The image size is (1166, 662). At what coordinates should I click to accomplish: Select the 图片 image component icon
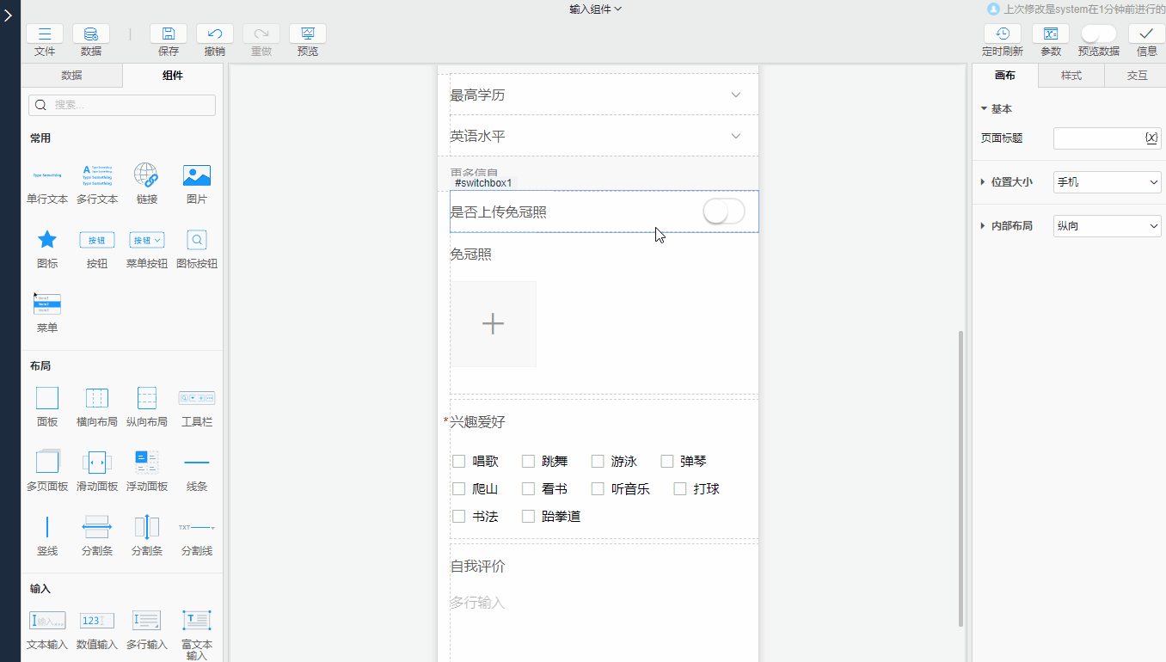click(196, 176)
